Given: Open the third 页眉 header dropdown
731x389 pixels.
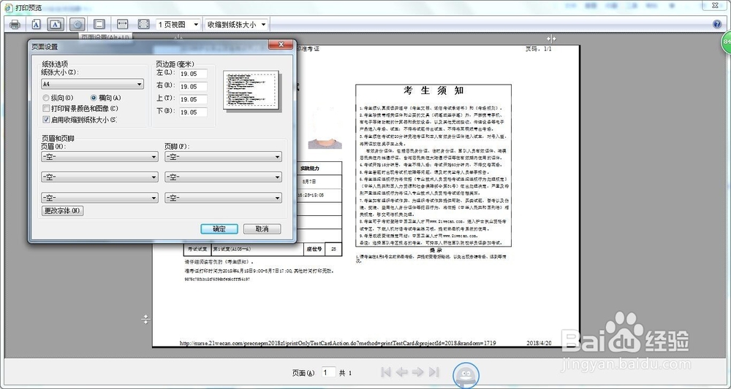Looking at the screenshot, I should (99, 198).
